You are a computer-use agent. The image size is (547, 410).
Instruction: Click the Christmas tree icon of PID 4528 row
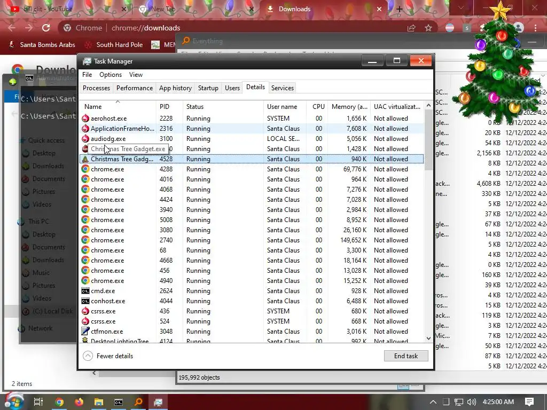[85, 159]
